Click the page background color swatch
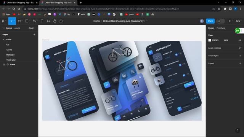The image size is (244, 137). tap(210, 40)
